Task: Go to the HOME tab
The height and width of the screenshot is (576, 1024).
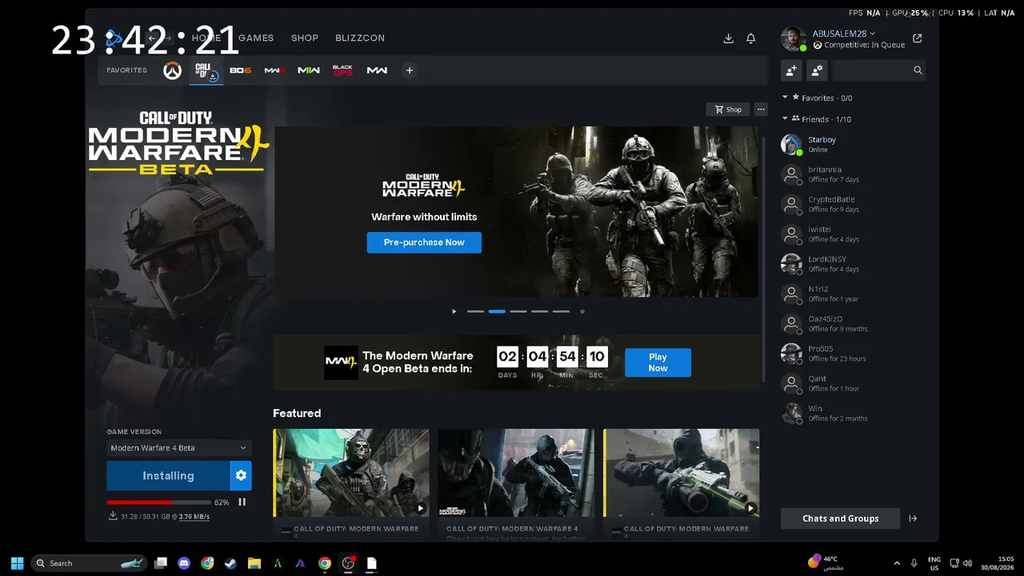Action: click(x=206, y=38)
